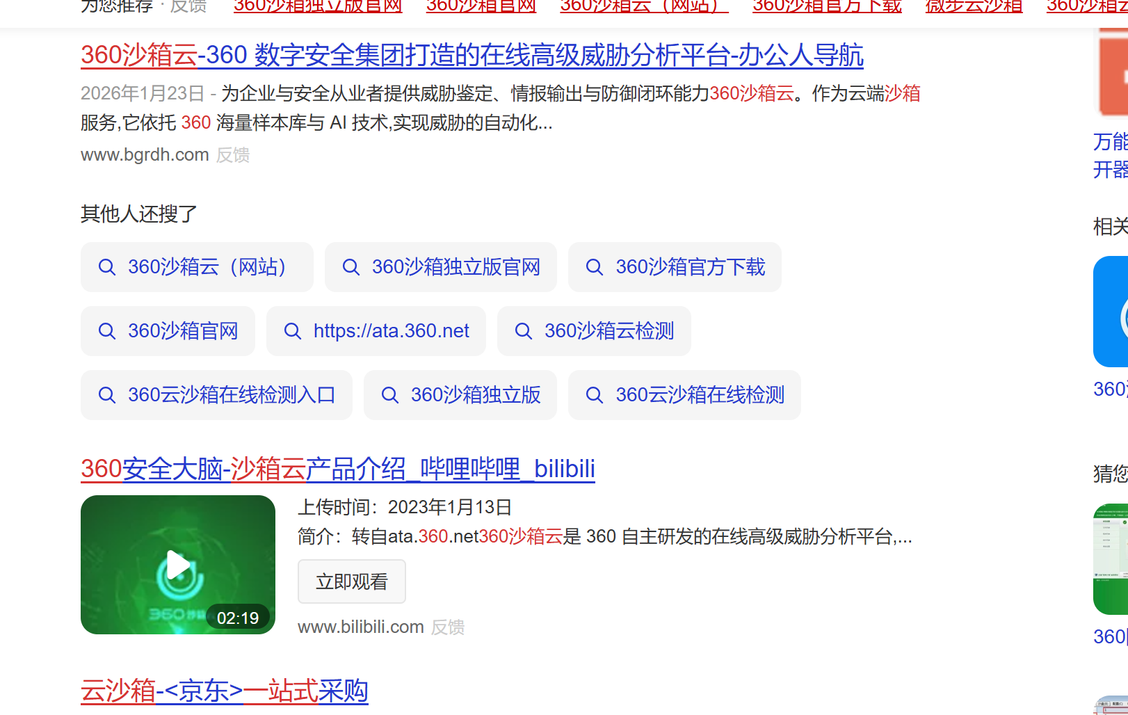This screenshot has height=715, width=1128.
Task: Search related term https://ata.360.net
Action: click(376, 331)
